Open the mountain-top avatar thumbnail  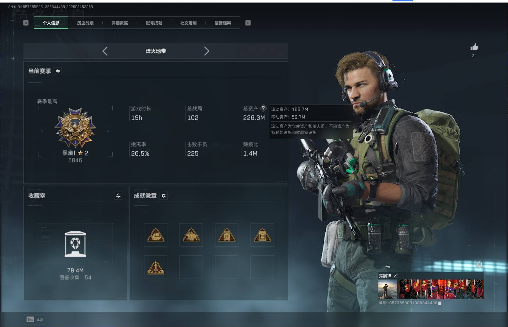tap(388, 289)
